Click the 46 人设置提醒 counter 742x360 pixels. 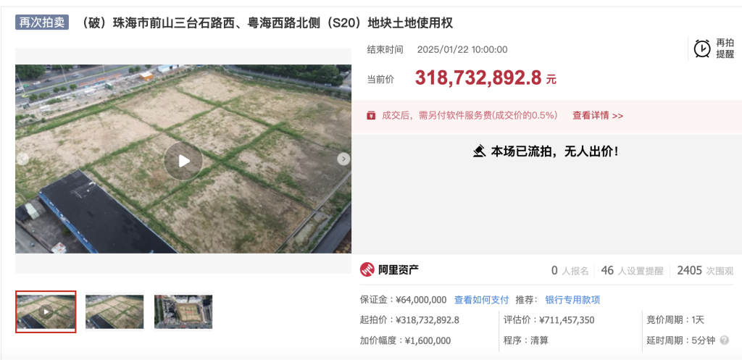[x=632, y=271]
